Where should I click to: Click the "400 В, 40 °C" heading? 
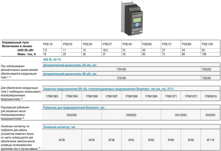(x=52, y=60)
